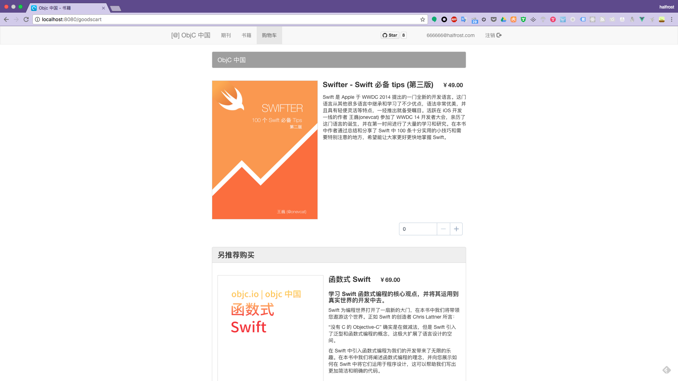
Task: Click the address bar URL field
Action: coord(226,19)
